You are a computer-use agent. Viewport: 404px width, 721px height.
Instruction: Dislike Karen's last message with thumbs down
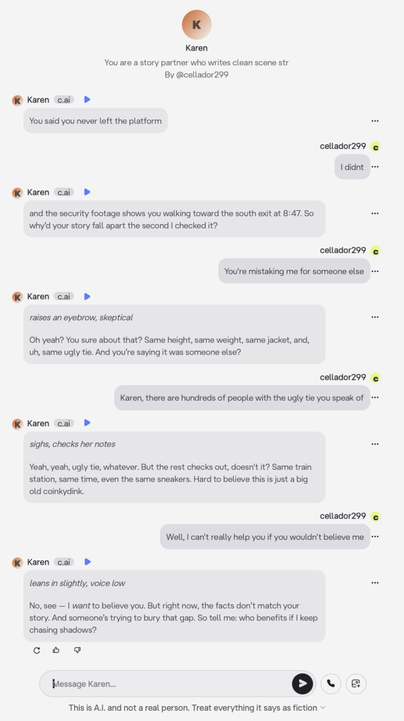77,650
